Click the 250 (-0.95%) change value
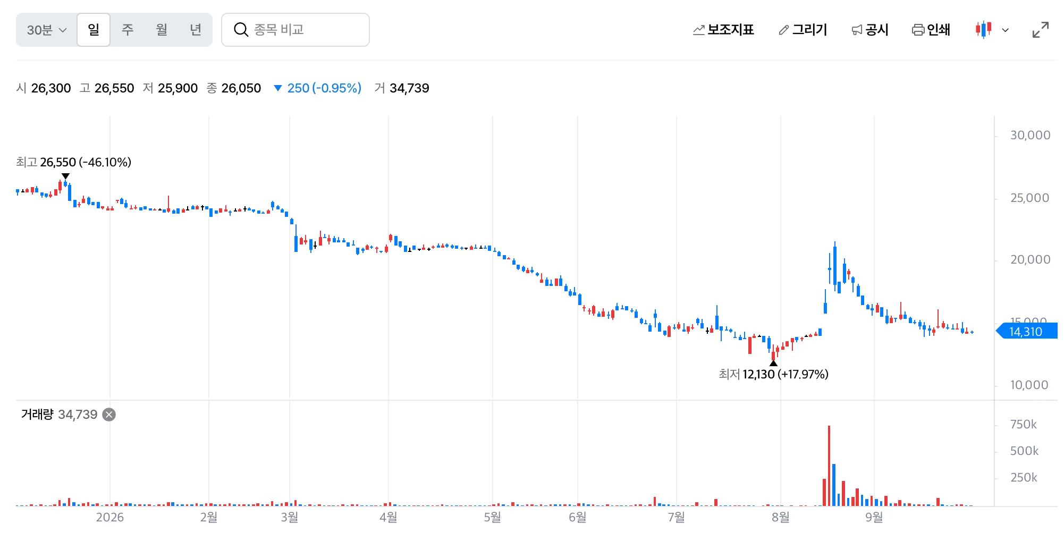This screenshot has height=540, width=1064. point(317,88)
